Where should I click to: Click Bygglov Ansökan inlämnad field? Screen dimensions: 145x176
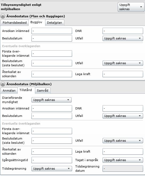click(52, 31)
